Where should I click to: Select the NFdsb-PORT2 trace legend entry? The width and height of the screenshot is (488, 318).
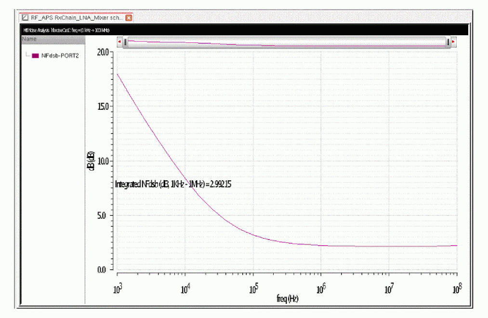[60, 56]
